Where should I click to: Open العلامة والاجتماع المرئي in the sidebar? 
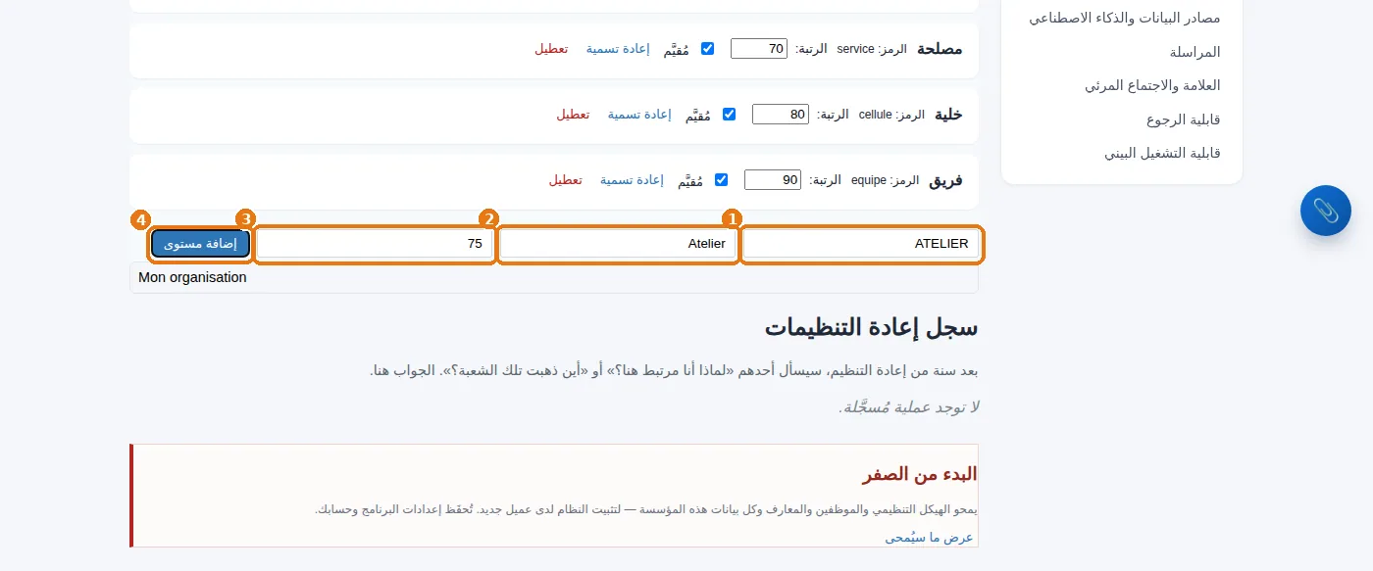[x=1152, y=85]
